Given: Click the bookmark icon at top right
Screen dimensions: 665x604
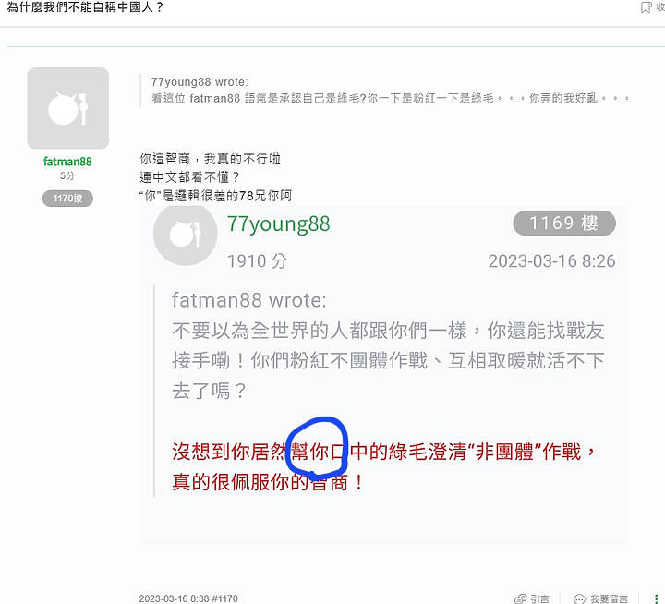Looking at the screenshot, I should [646, 7].
